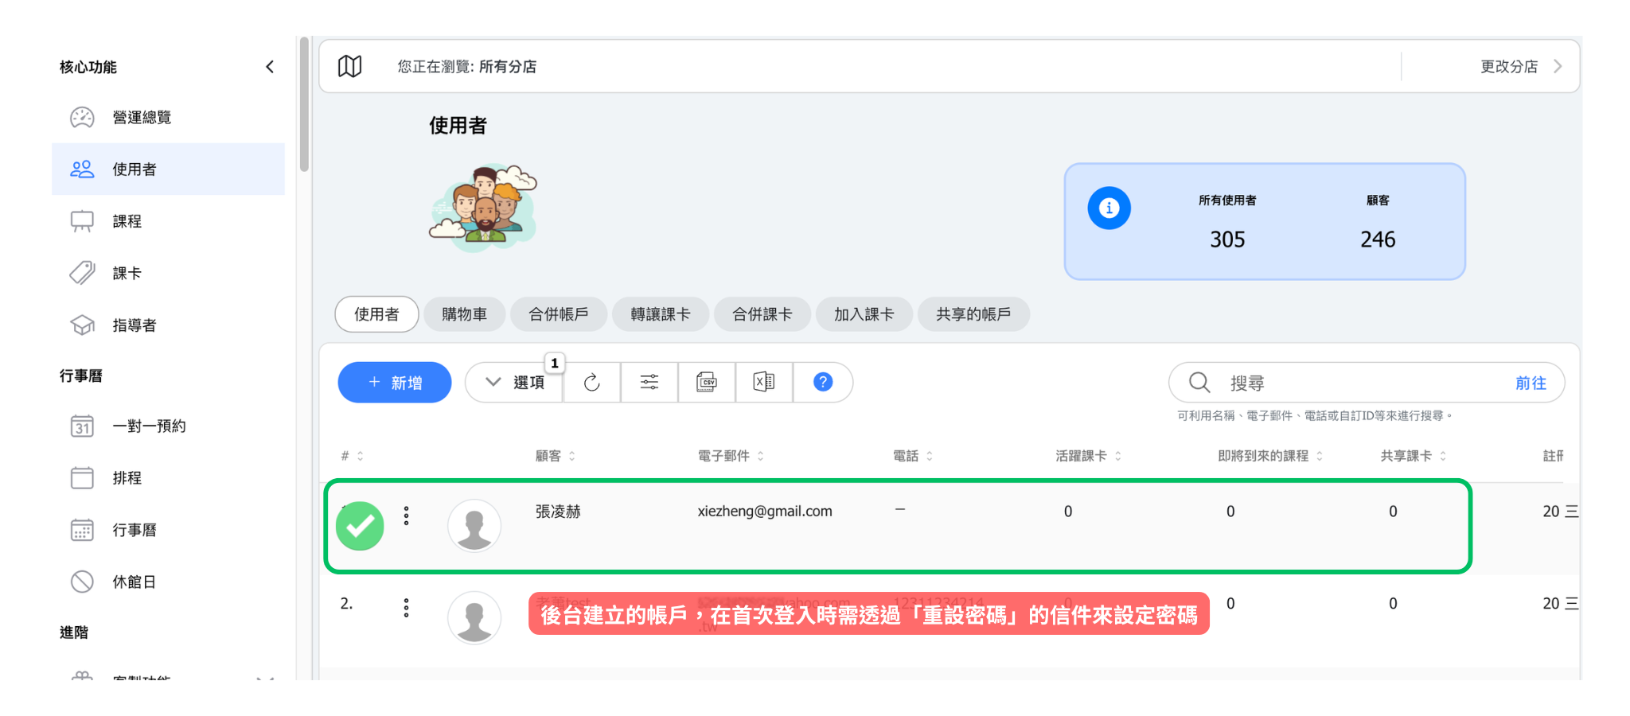Collapse the 核心功能 sidebar section
The width and height of the screenshot is (1630, 716).
click(270, 67)
